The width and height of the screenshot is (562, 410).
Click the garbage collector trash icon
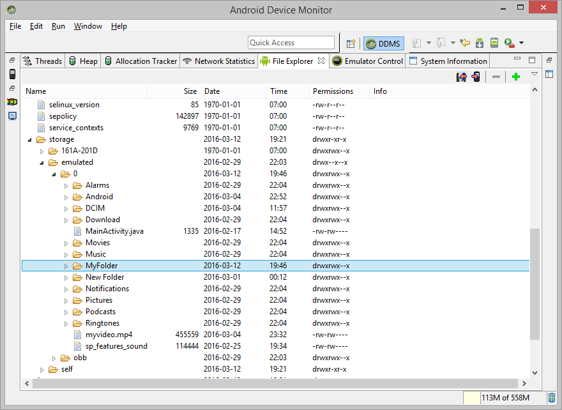click(552, 397)
